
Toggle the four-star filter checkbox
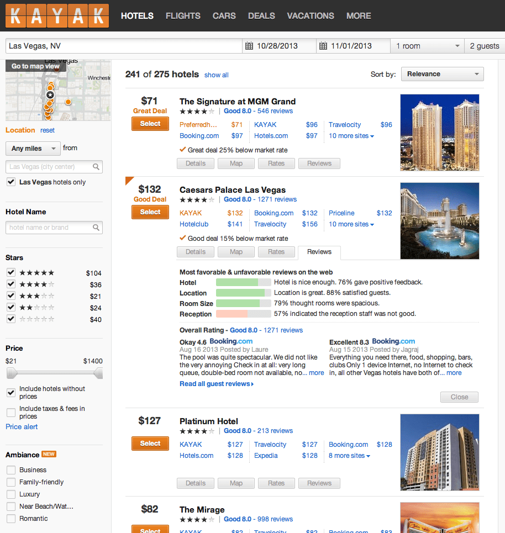tap(11, 284)
